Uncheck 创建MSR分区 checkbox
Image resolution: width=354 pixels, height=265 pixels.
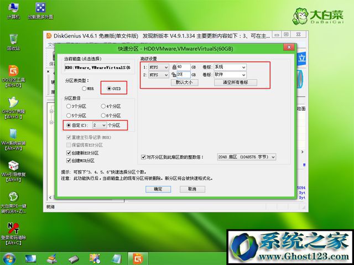click(69, 160)
